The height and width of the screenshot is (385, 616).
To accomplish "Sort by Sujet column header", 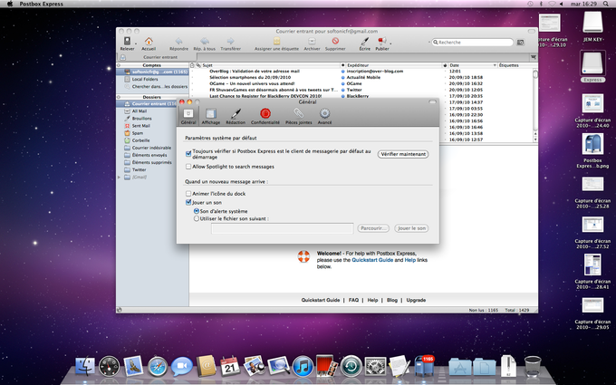I will click(271, 65).
